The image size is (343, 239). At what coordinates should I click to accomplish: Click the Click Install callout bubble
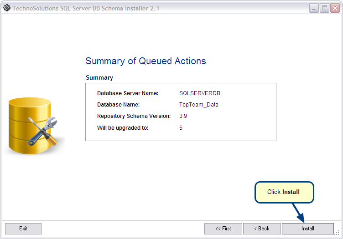click(x=284, y=192)
